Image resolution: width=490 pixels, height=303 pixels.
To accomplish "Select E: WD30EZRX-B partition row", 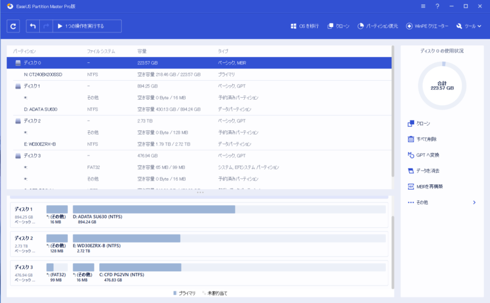I will [199, 144].
